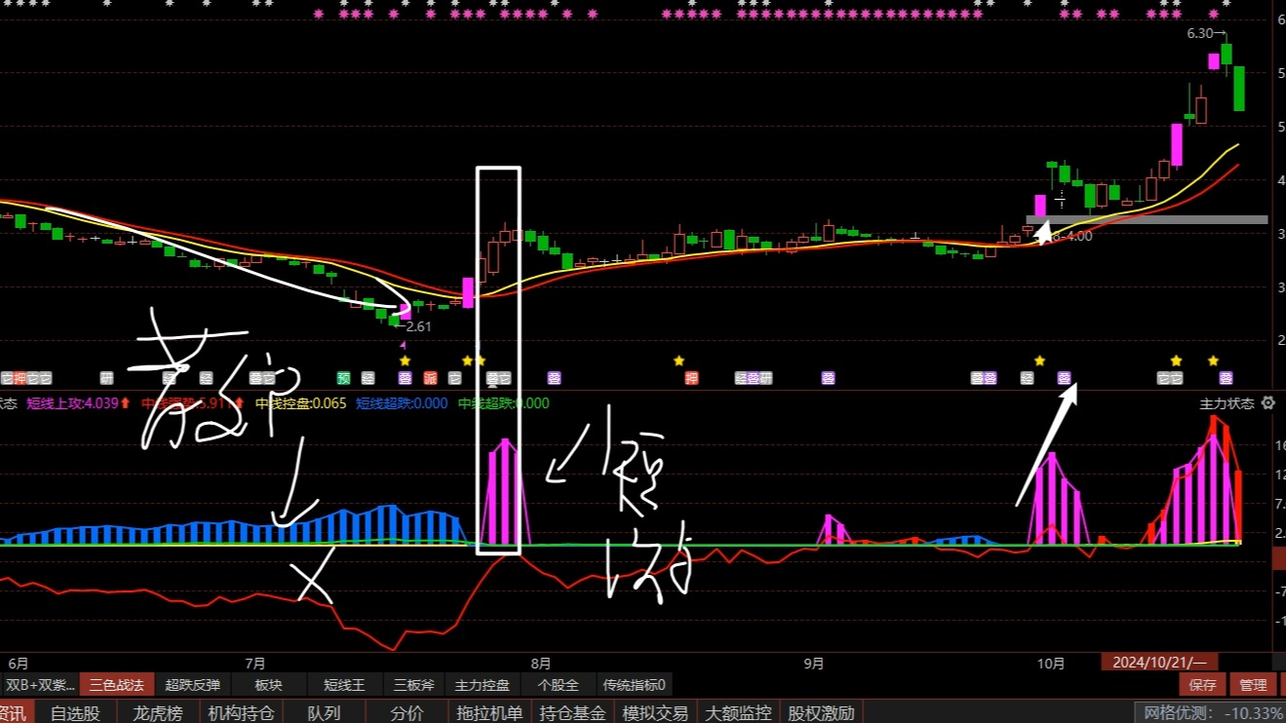The height and width of the screenshot is (723, 1286).
Task: Click the 6.30 high price label
Action: point(1200,33)
